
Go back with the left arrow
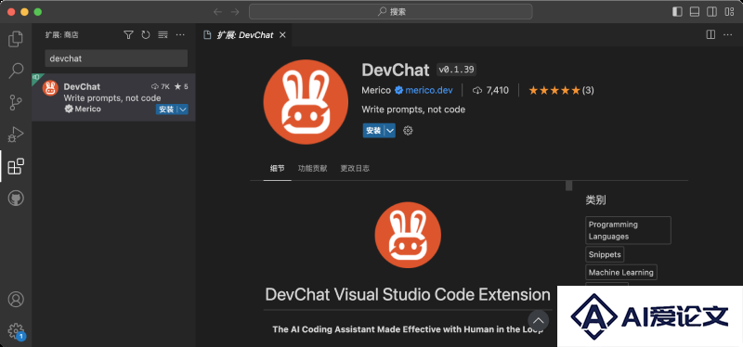[x=217, y=12]
